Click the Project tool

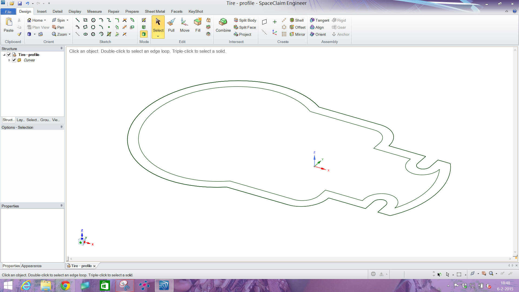point(242,34)
